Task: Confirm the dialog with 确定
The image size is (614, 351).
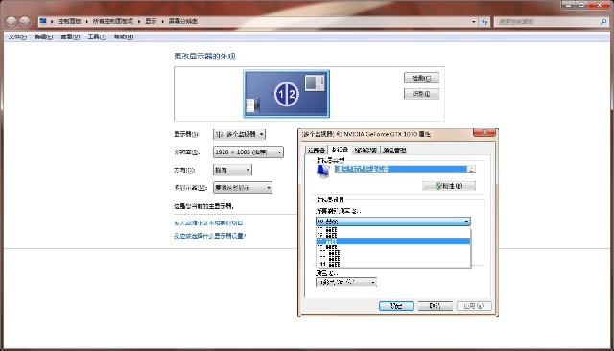Action: pyautogui.click(x=396, y=306)
